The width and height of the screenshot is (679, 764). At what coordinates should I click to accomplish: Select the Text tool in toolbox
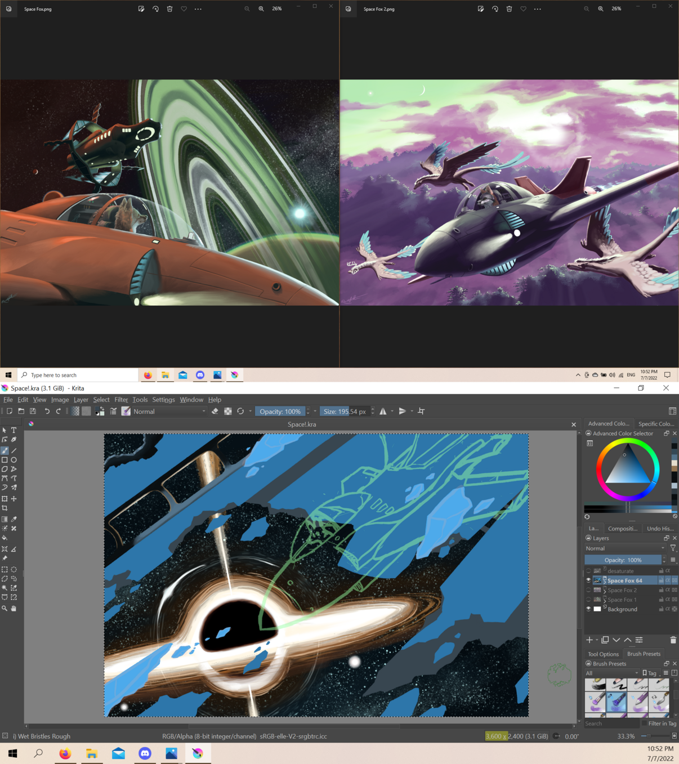point(14,430)
